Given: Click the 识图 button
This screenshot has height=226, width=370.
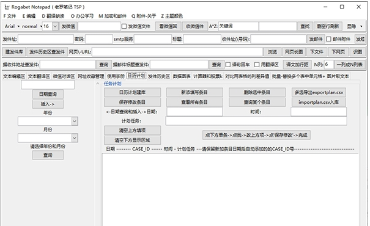Looking at the screenshot, I should 358,51.
